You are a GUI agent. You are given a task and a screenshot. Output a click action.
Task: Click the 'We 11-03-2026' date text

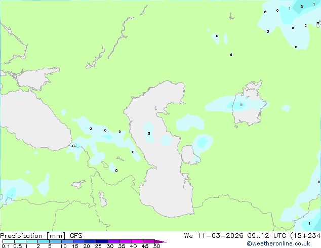[214, 236]
